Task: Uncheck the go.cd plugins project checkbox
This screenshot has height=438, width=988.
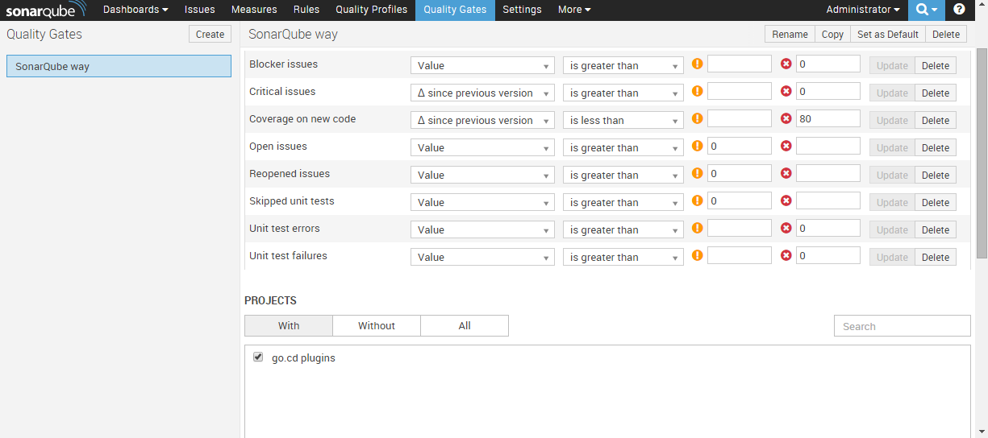Action: coord(258,357)
